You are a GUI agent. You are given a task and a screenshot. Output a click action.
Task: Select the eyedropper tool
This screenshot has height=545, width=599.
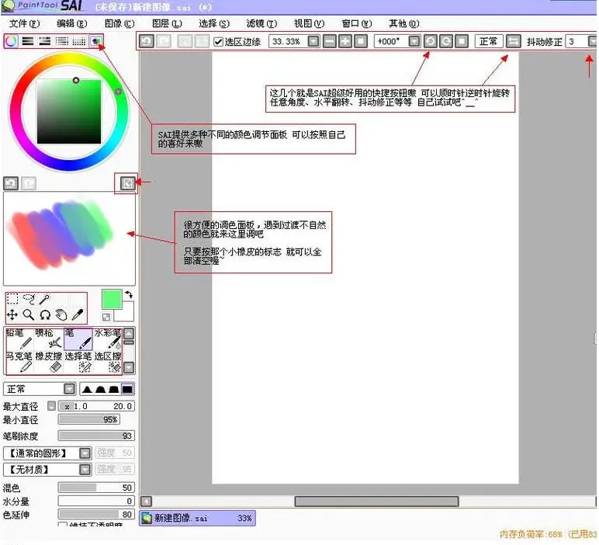coord(78,315)
